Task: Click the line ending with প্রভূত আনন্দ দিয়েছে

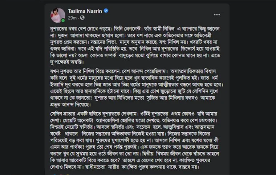Action: (x=70, y=105)
